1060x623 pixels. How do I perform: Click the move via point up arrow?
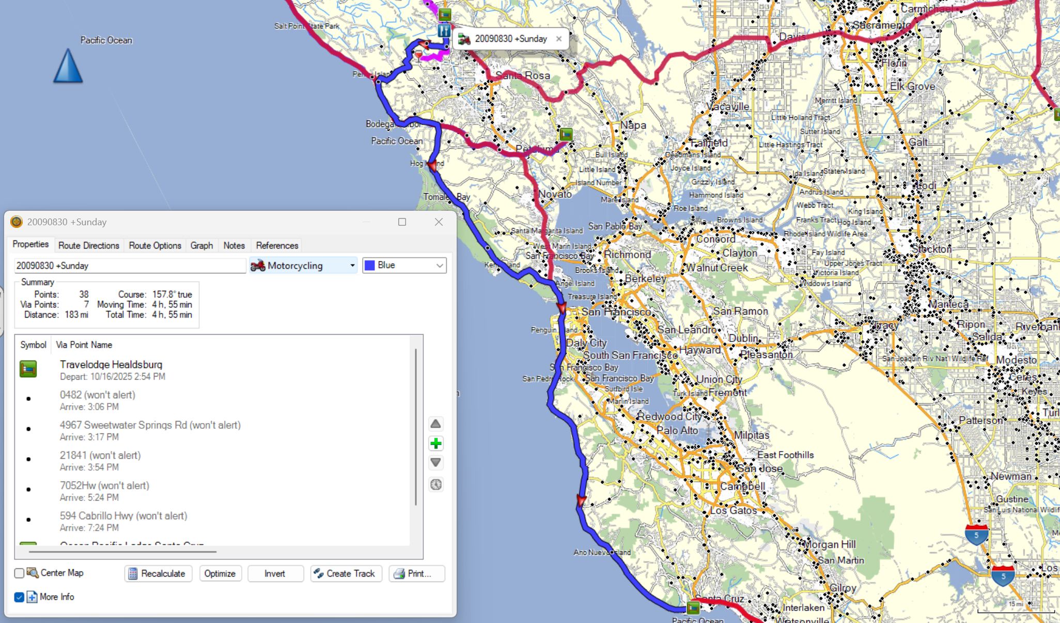[435, 424]
